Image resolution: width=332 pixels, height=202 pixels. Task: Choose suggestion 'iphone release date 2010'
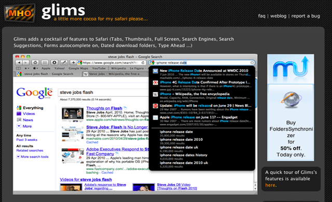pos(181,139)
